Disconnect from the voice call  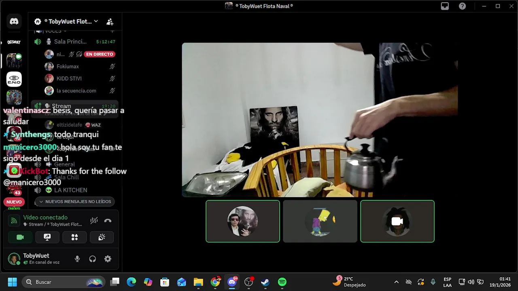click(x=108, y=221)
